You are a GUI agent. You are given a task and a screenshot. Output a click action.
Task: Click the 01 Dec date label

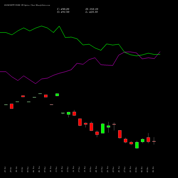pos(136,169)
